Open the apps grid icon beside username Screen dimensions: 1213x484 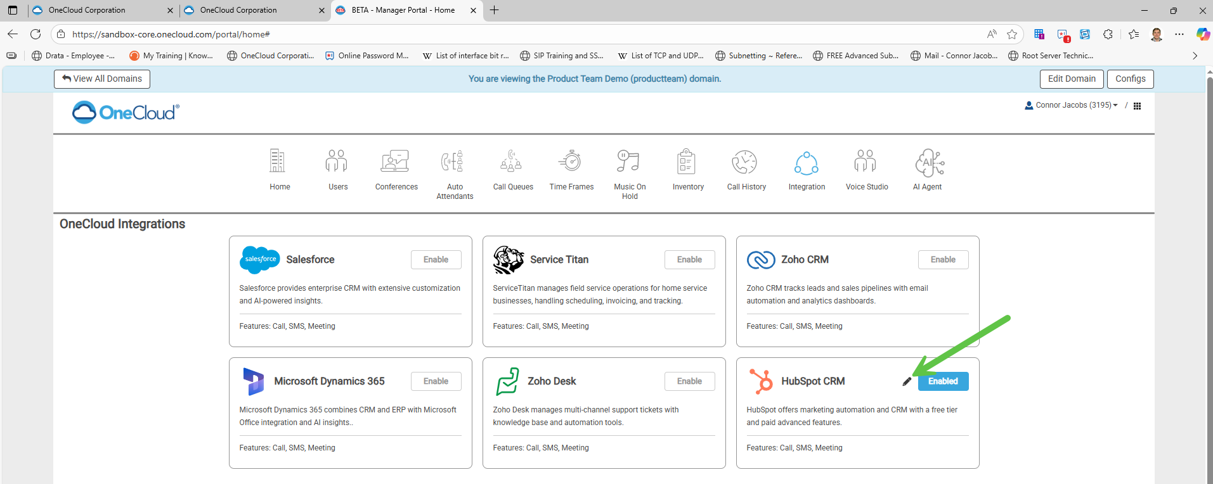[1137, 106]
